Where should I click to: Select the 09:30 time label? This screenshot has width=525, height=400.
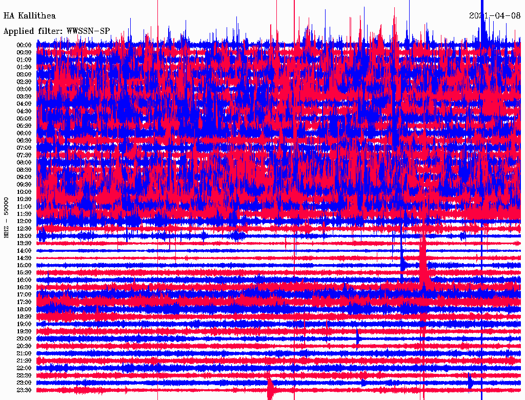click(x=24, y=185)
